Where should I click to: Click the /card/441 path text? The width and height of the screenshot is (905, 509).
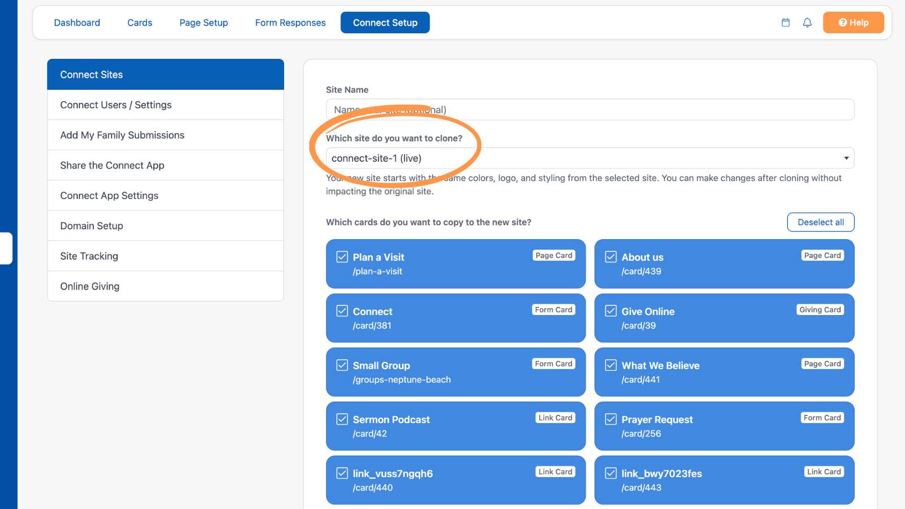pyautogui.click(x=640, y=379)
